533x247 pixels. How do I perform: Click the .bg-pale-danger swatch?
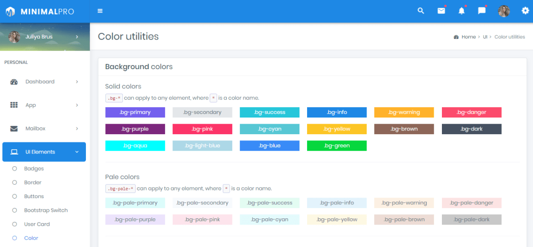(472, 203)
